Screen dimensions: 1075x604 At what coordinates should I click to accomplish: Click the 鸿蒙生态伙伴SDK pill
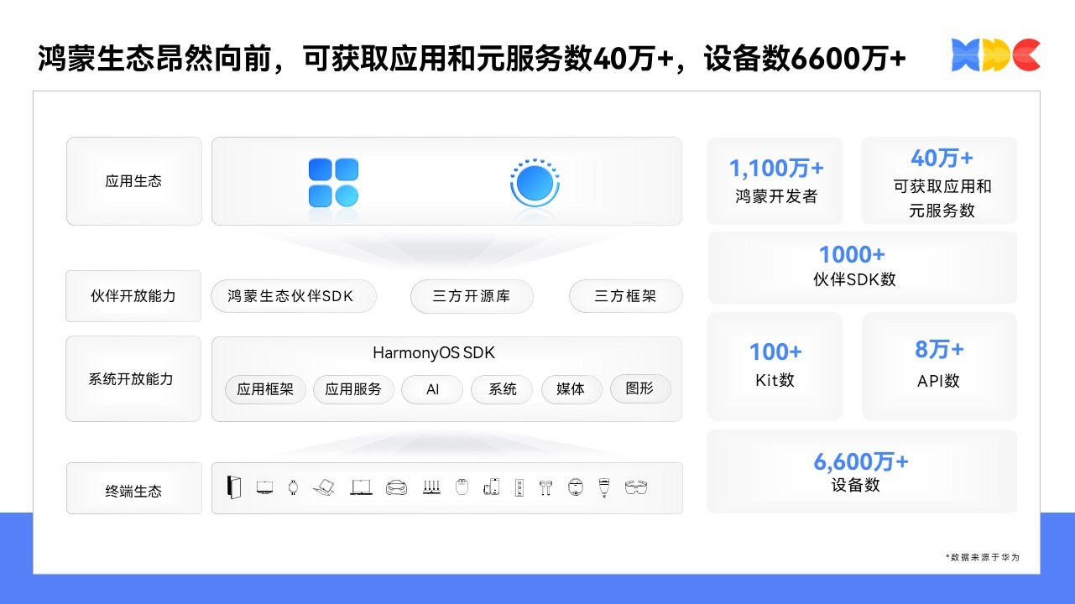click(293, 296)
